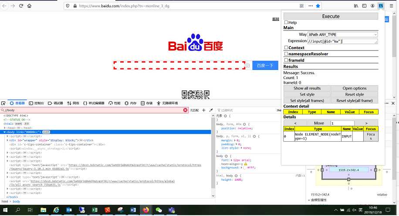Click the Move index number field

342,123
